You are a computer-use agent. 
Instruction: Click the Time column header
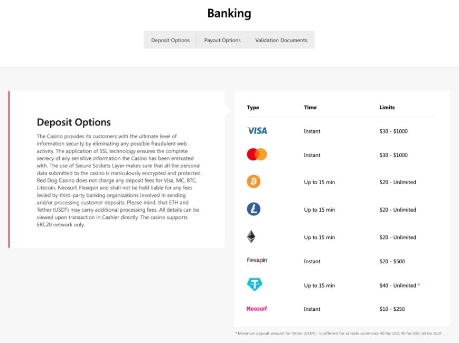[x=310, y=107]
